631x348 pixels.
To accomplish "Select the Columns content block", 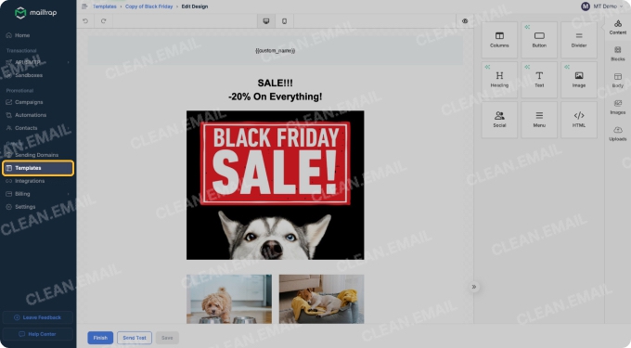I will 499,40.
